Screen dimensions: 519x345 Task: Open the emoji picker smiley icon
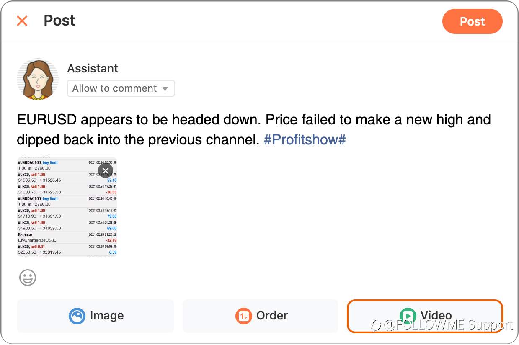pos(28,278)
